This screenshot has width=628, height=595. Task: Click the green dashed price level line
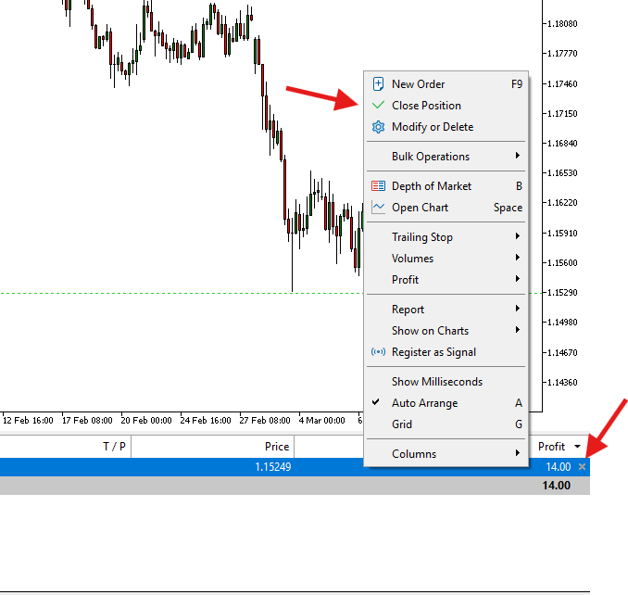[x=182, y=293]
